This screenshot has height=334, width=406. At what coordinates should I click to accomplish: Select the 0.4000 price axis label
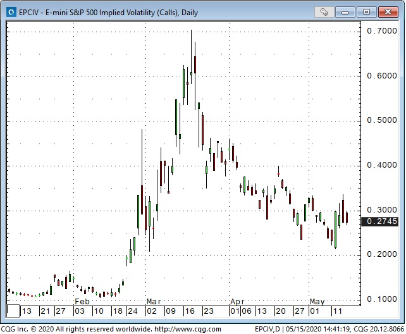(x=382, y=165)
